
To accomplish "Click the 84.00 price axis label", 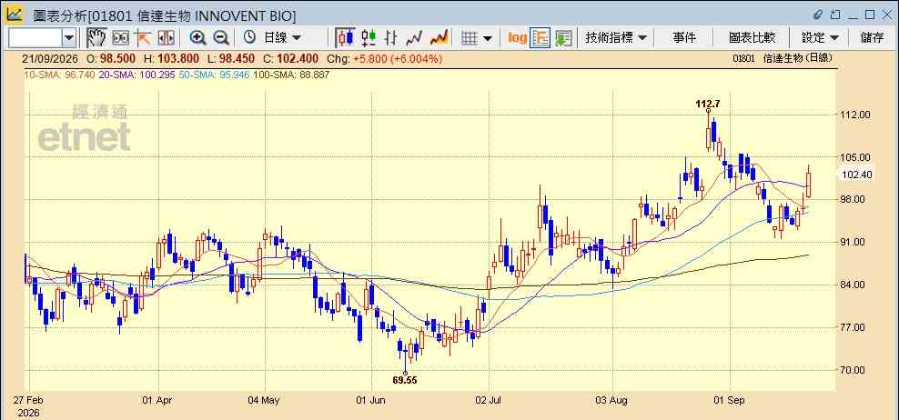I will point(854,285).
